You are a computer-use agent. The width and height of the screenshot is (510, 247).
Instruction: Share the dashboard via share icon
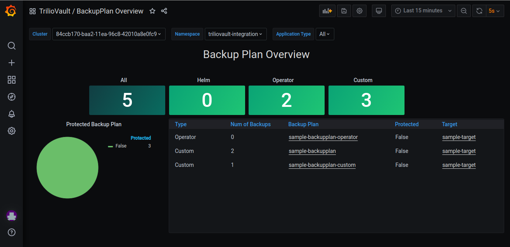click(x=164, y=11)
